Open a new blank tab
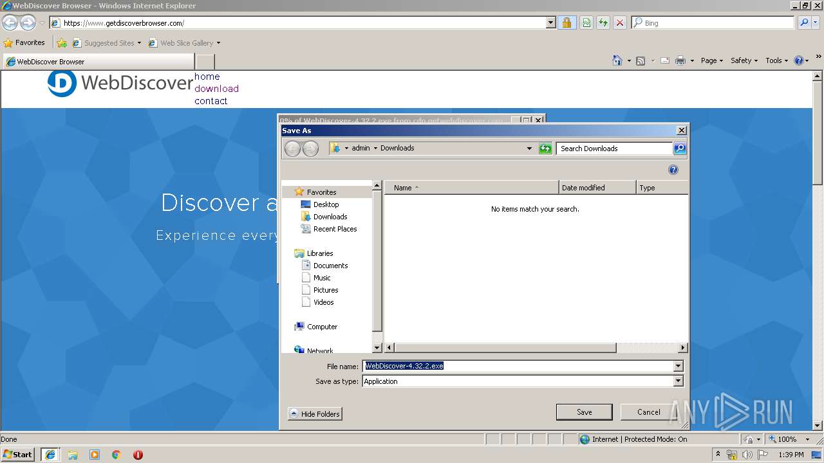The image size is (824, 463). point(205,62)
